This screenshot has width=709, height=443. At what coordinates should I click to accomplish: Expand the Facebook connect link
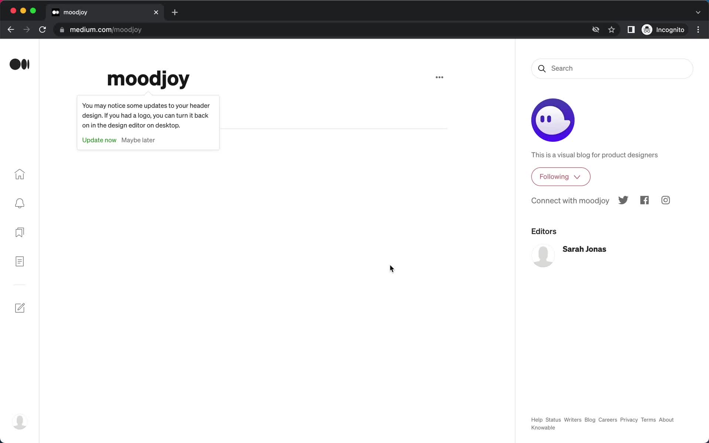pos(644,200)
